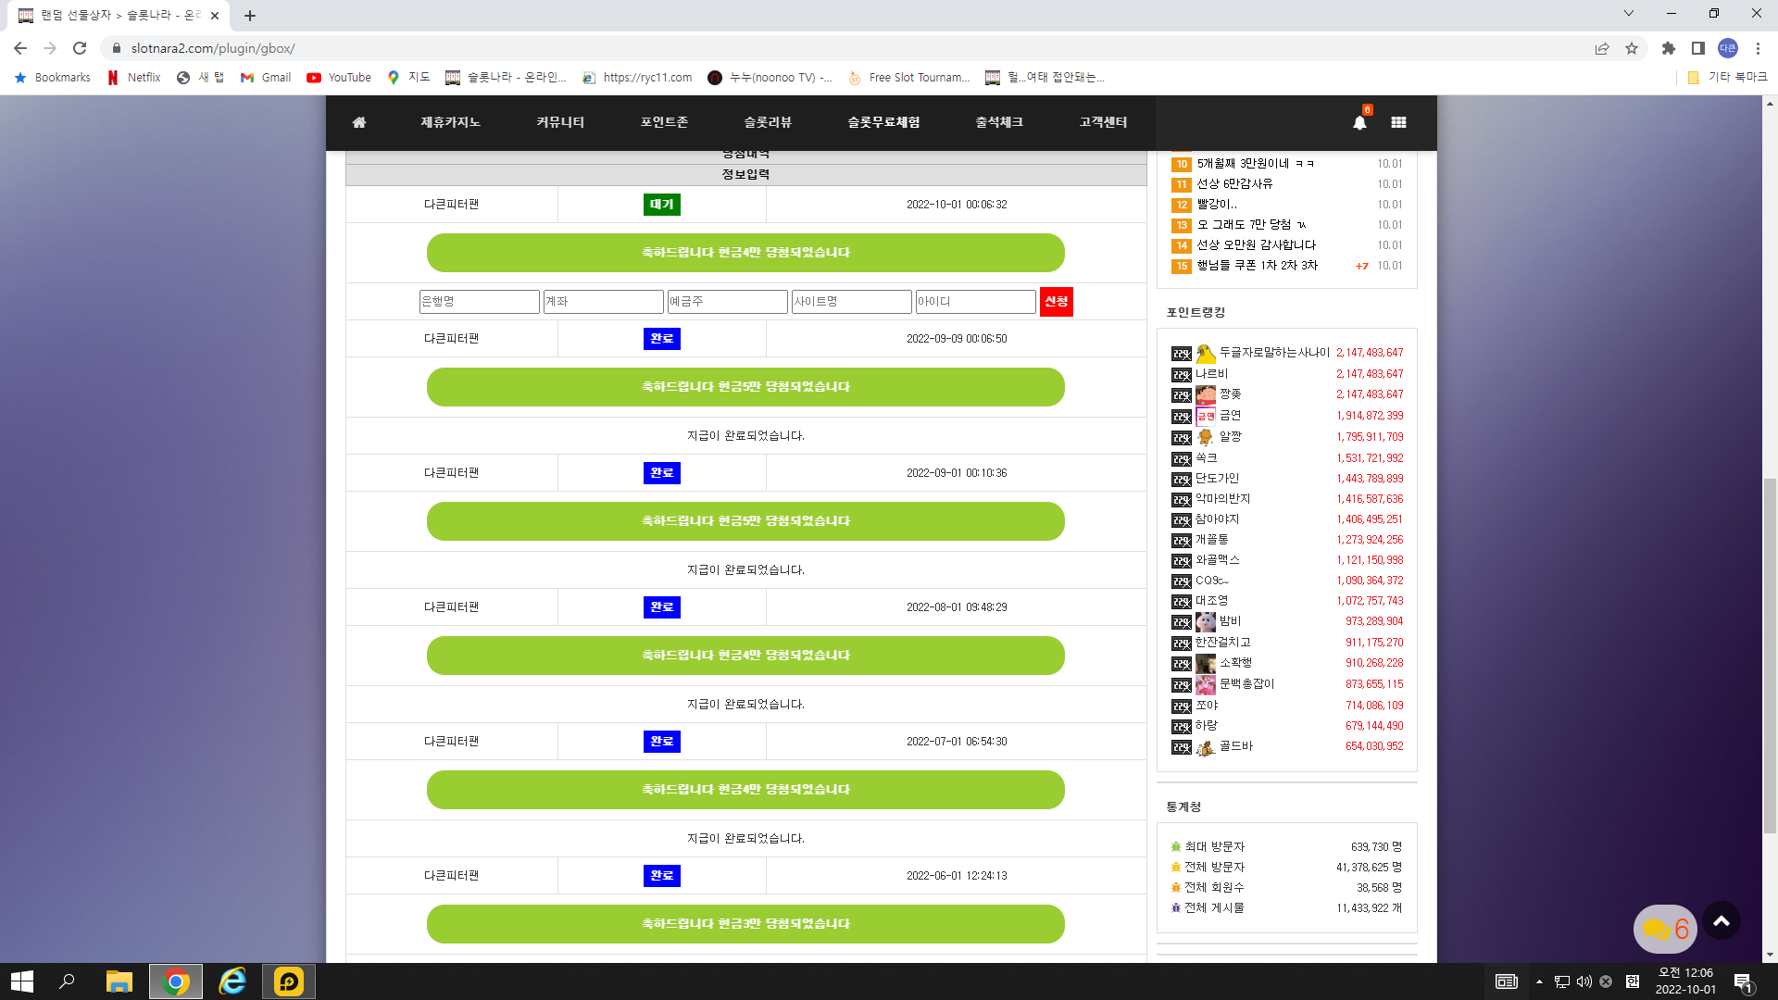Share this page via address bar icon
The height and width of the screenshot is (1000, 1778).
pos(1602,48)
